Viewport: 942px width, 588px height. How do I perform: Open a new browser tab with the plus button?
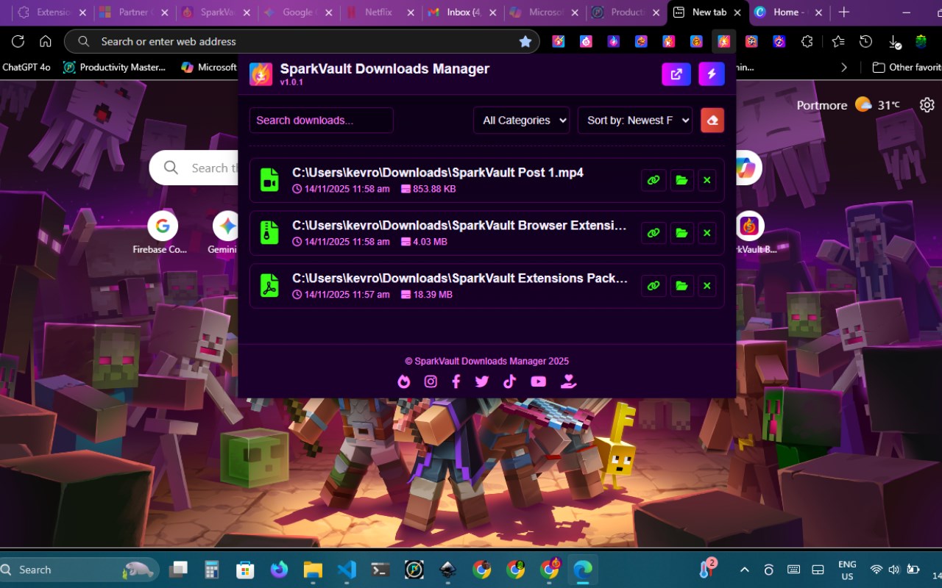[x=844, y=12]
